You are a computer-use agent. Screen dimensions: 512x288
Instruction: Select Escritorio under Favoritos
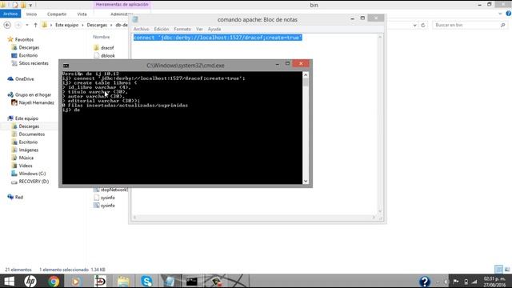coord(28,55)
